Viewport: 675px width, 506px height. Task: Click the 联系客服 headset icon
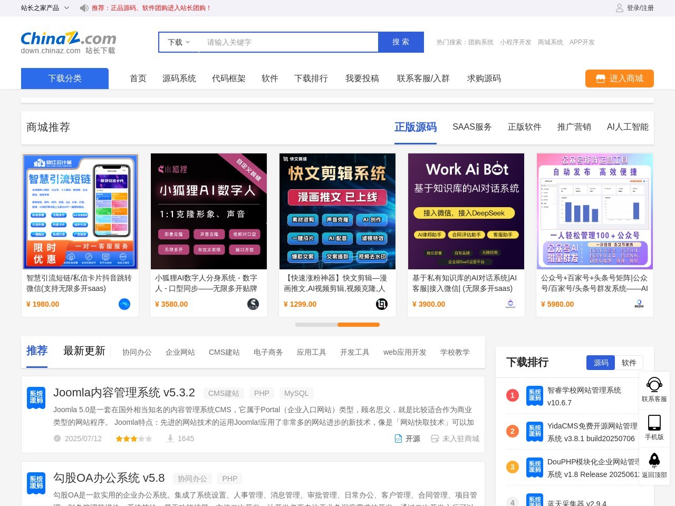[654, 385]
